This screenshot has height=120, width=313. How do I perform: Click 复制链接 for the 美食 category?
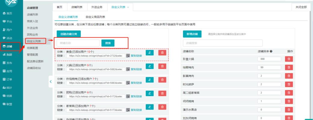click(136, 56)
